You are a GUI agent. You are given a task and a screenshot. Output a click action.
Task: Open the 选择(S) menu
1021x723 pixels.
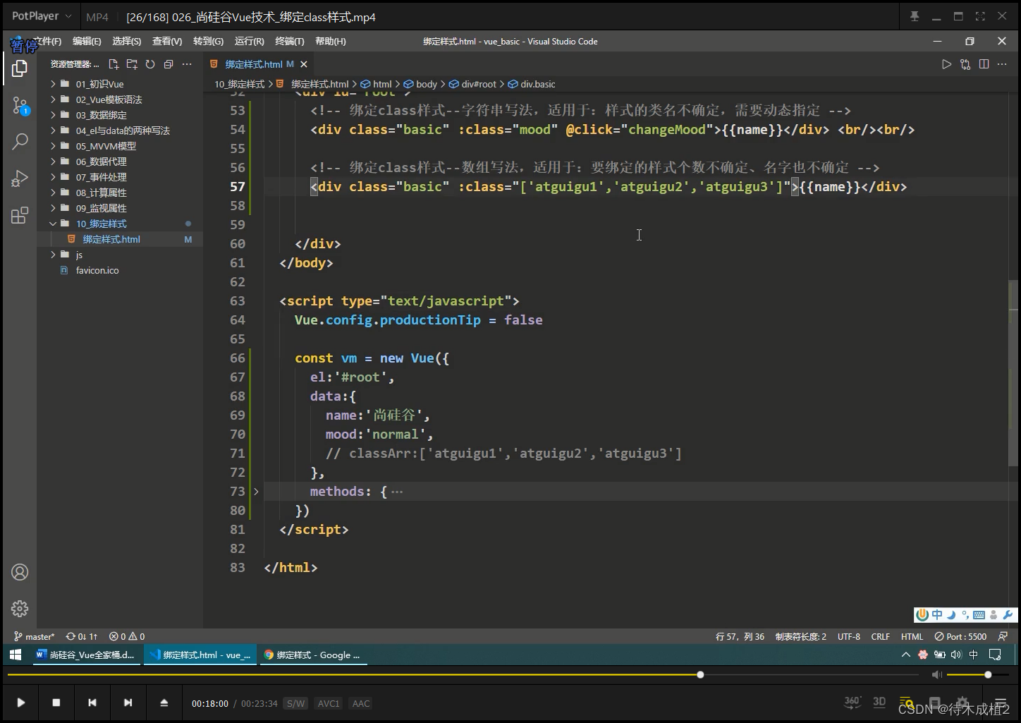[127, 42]
